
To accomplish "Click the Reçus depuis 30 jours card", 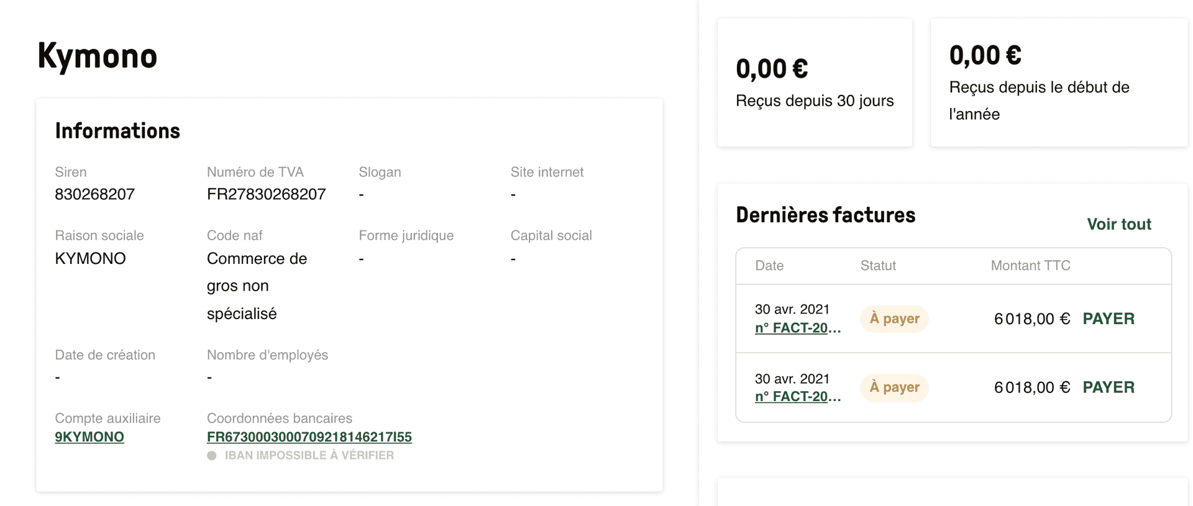I will click(x=815, y=83).
